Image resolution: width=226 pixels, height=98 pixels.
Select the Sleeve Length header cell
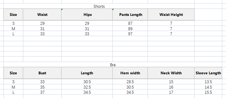(208, 73)
